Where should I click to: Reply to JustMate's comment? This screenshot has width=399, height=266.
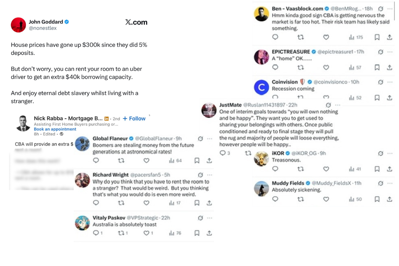[x=223, y=153]
